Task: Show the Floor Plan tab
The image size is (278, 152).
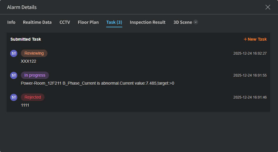Action: pos(88,22)
